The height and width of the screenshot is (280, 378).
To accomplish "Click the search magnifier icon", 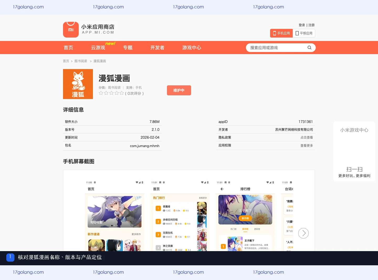I will tap(309, 48).
